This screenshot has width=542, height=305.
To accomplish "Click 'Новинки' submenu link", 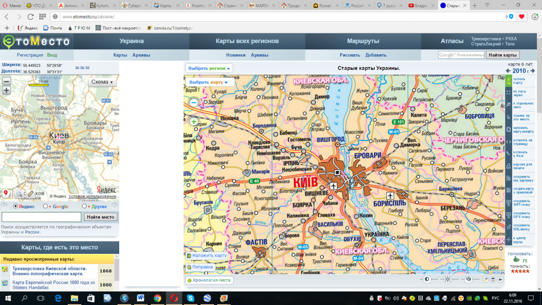I will pyautogui.click(x=236, y=55).
